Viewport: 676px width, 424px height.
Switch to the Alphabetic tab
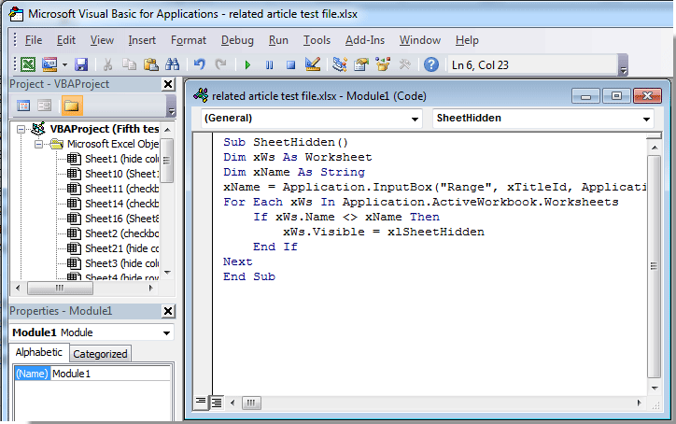coord(39,352)
